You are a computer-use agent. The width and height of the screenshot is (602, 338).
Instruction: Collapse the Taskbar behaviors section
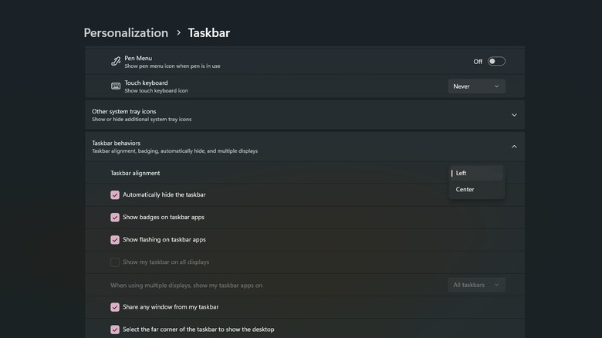[514, 147]
